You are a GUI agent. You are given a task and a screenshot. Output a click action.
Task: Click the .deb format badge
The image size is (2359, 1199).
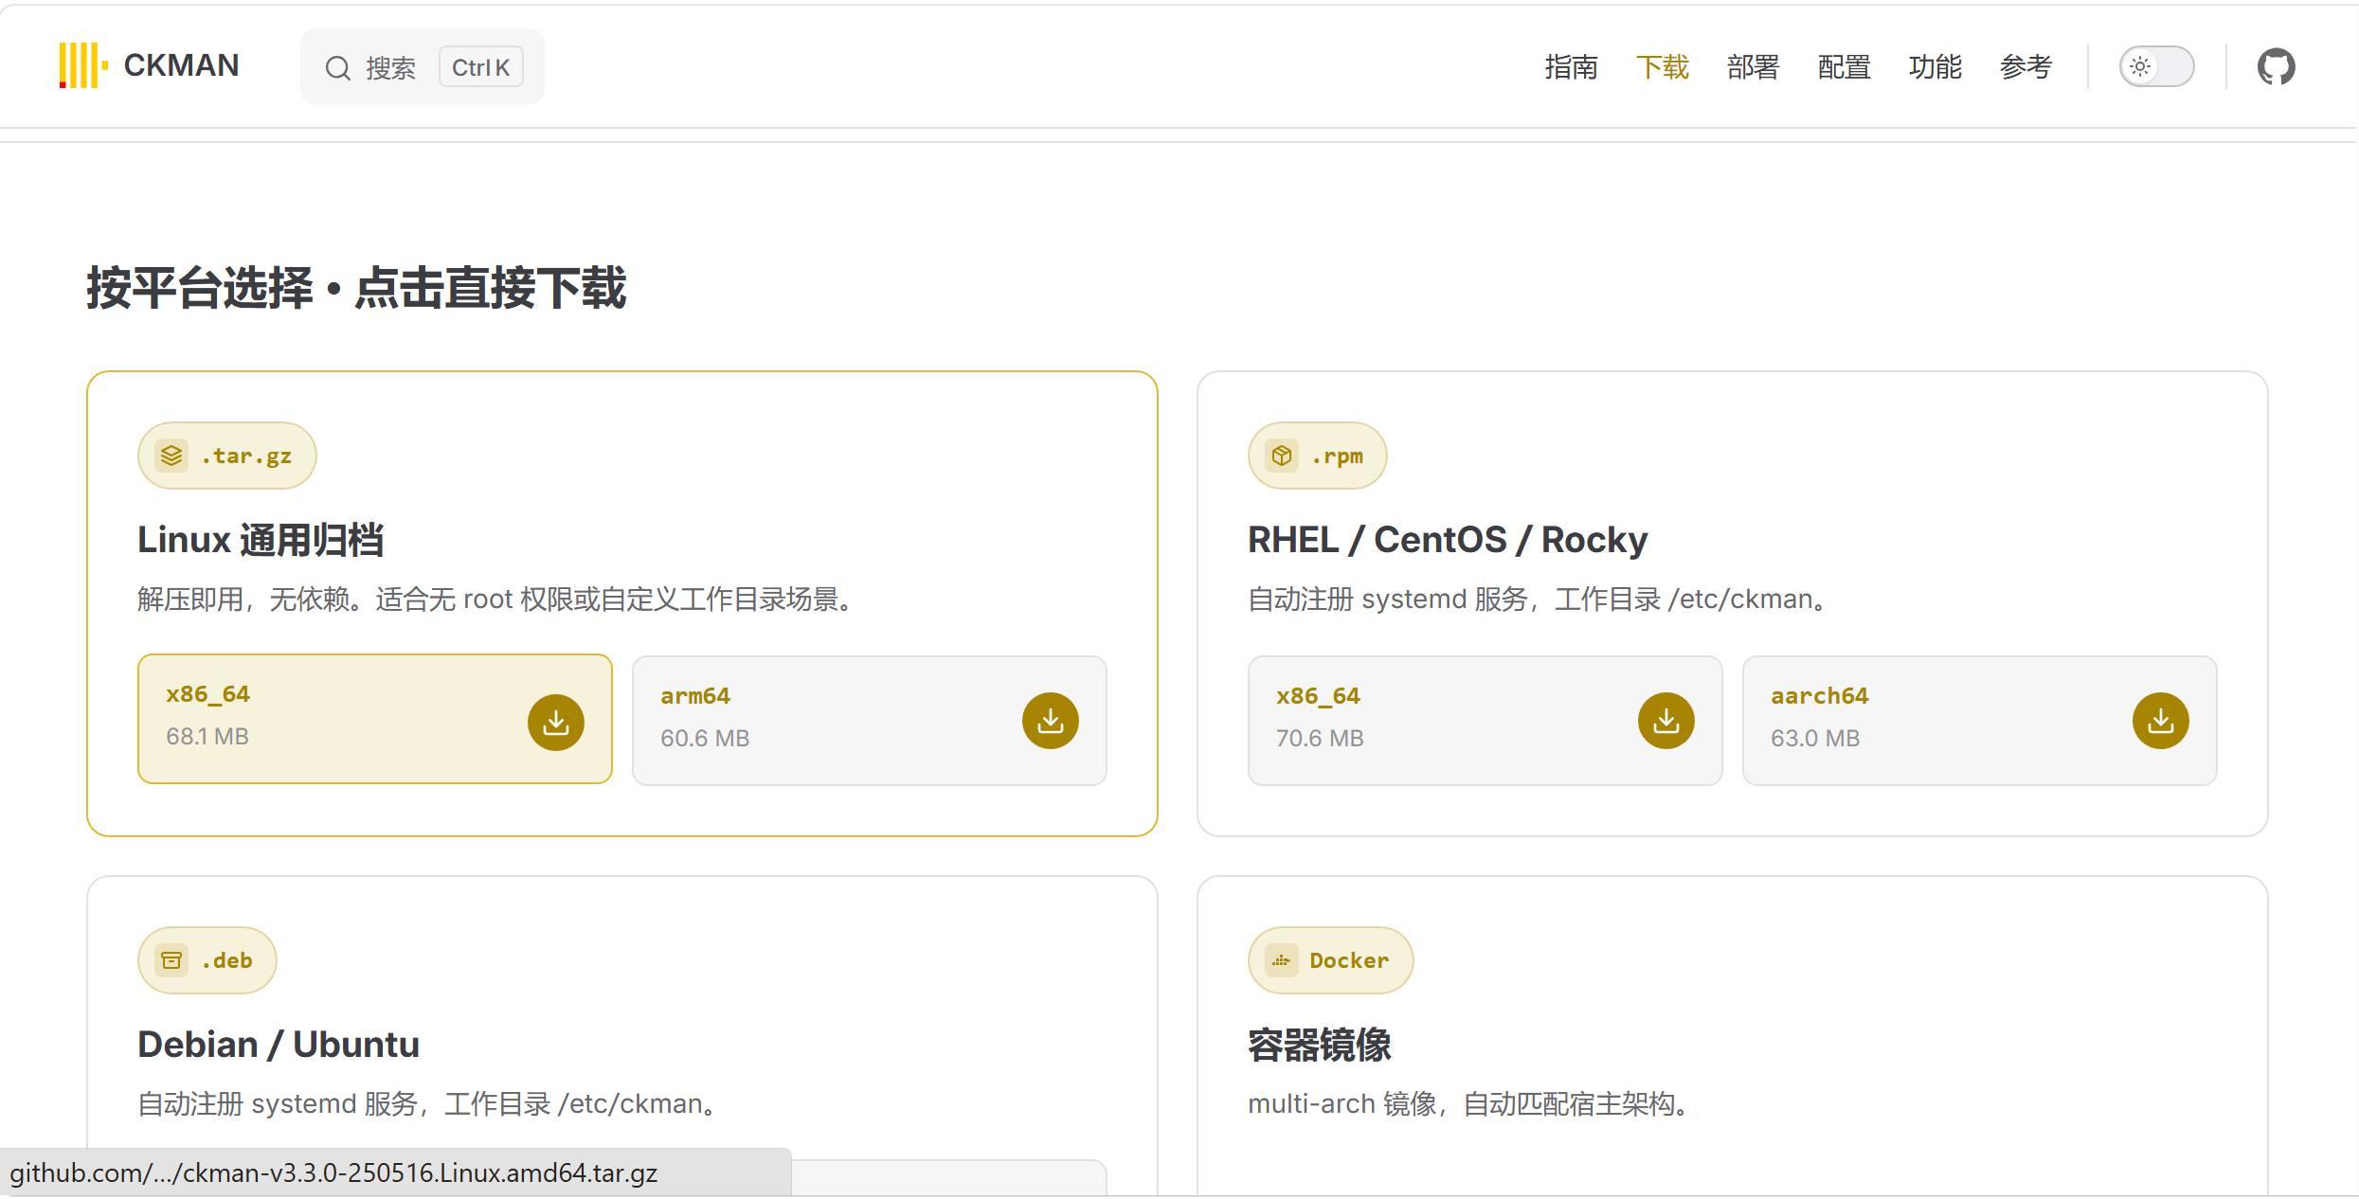click(207, 960)
